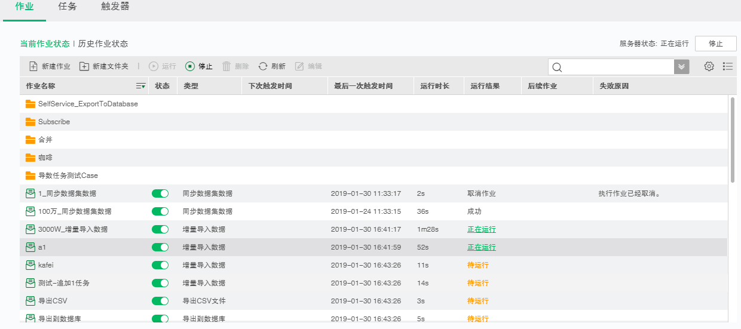The width and height of the screenshot is (741, 329).
Task: Toggle off the 导出CSV job switch
Action: point(160,301)
